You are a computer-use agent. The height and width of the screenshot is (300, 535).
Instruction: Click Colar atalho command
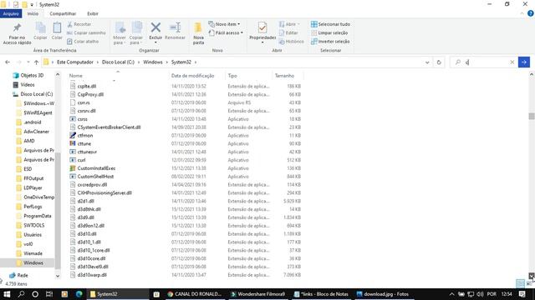pos(83,42)
